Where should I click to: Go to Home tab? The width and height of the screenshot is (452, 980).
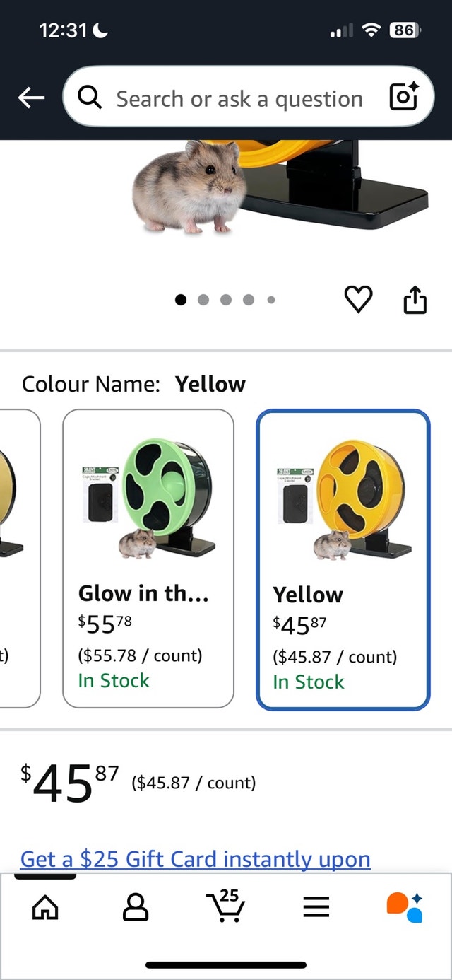coord(44,906)
